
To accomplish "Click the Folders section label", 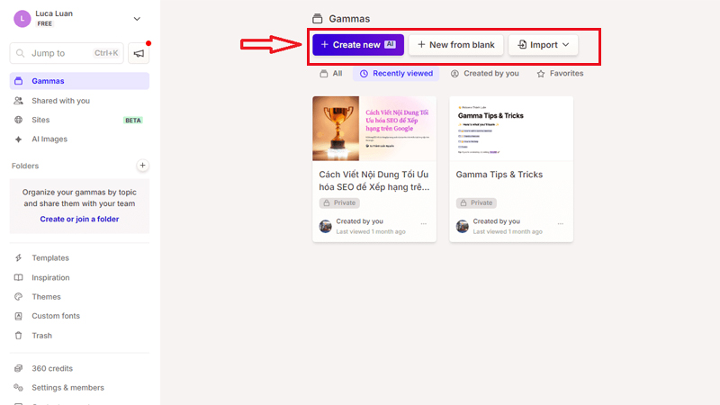I will tap(25, 166).
